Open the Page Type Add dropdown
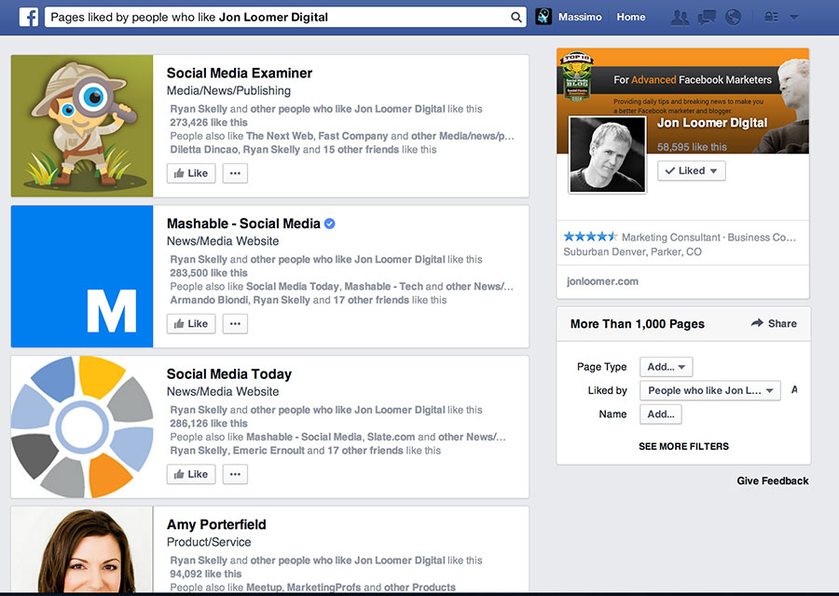Viewport: 839px width, 596px height. coord(667,367)
